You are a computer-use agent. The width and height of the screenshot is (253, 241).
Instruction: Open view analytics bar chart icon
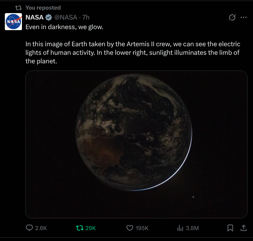coord(180,228)
